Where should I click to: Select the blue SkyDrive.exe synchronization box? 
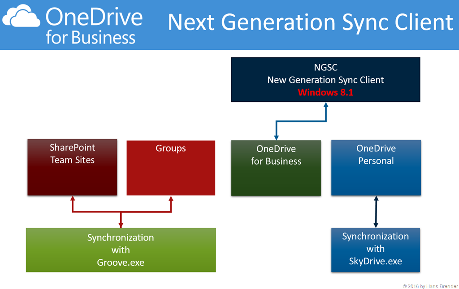click(376, 250)
